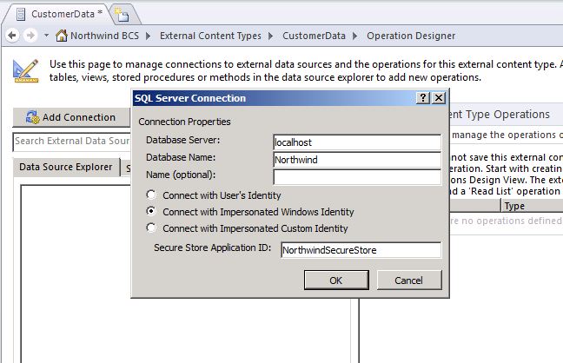Click Cancel in the connection dialog

click(409, 280)
